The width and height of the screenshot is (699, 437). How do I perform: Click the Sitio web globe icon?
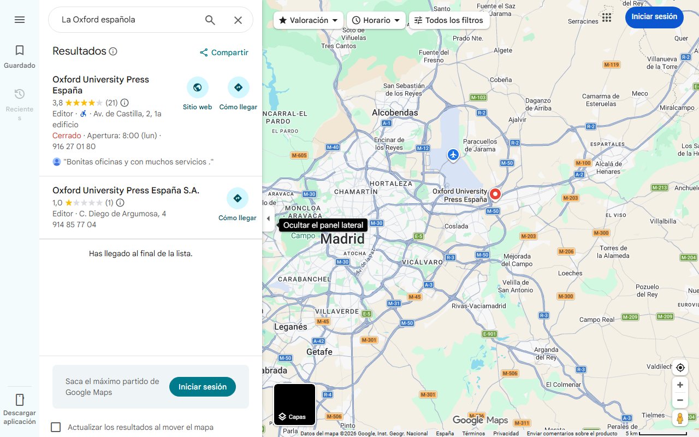click(198, 87)
